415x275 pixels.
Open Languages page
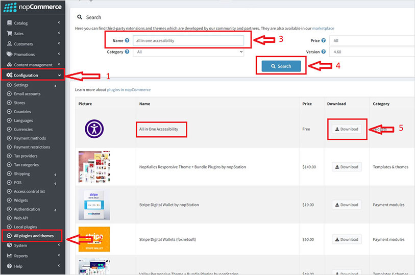click(23, 120)
